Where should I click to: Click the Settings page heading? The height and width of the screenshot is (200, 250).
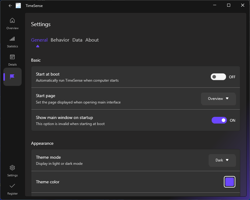click(x=41, y=24)
